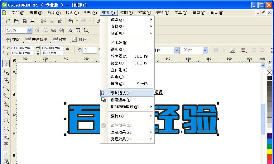274x164 pixels.
Task: Select the Shape edit tool
Action: [6, 72]
